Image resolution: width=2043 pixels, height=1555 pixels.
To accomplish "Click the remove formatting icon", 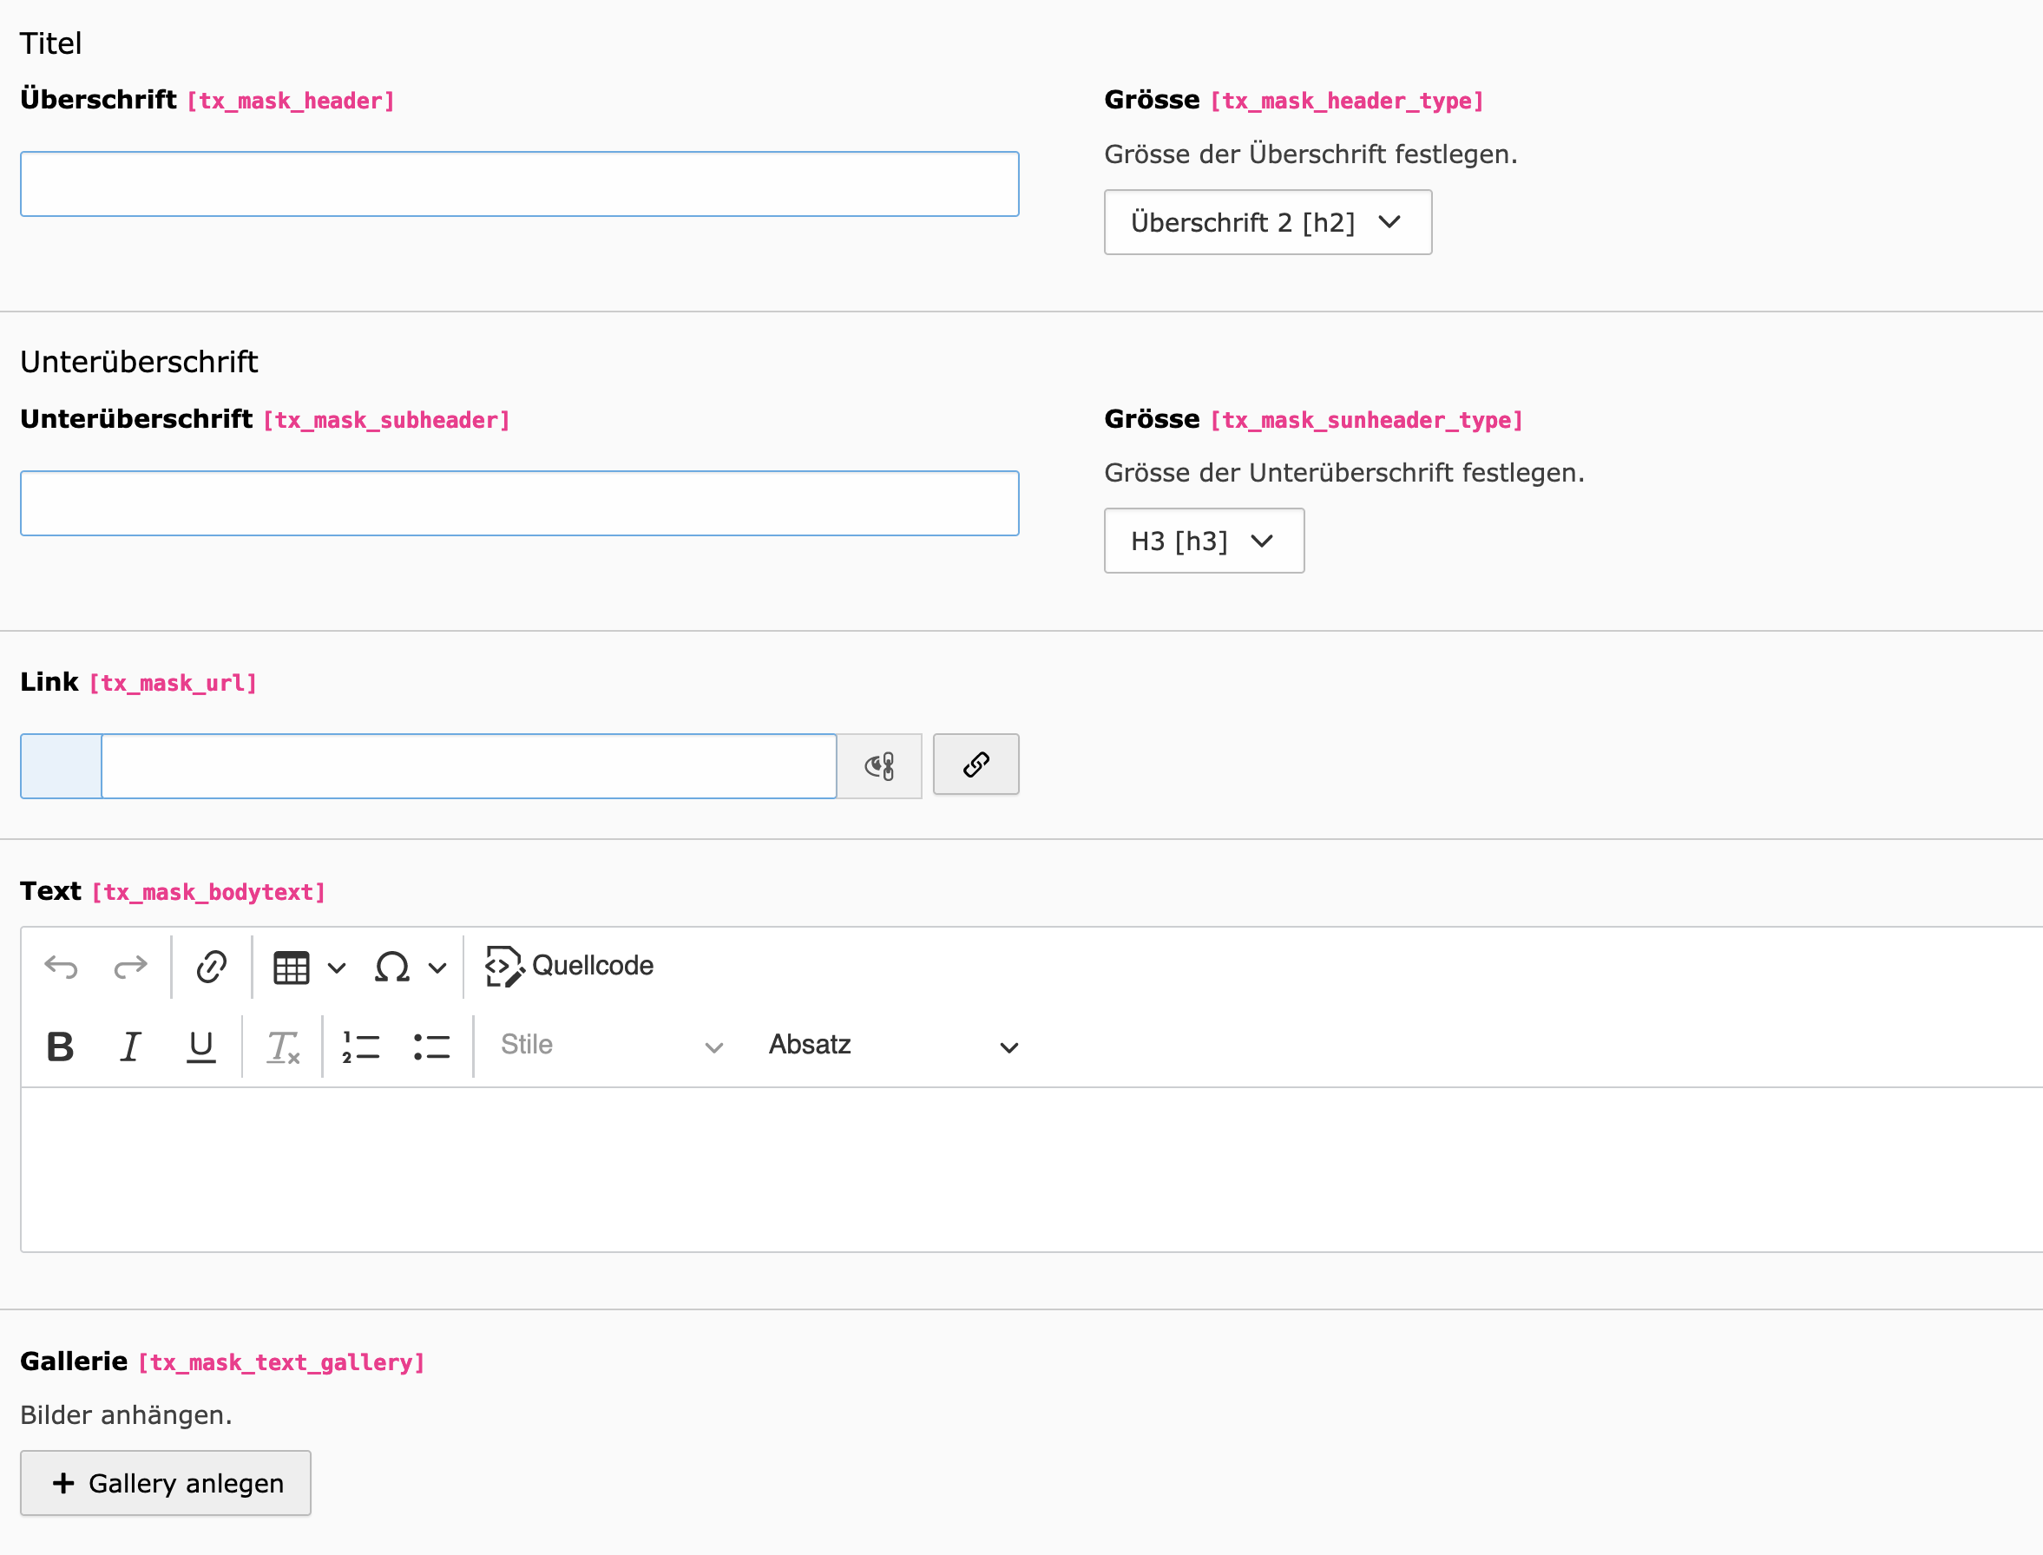I will pos(282,1047).
